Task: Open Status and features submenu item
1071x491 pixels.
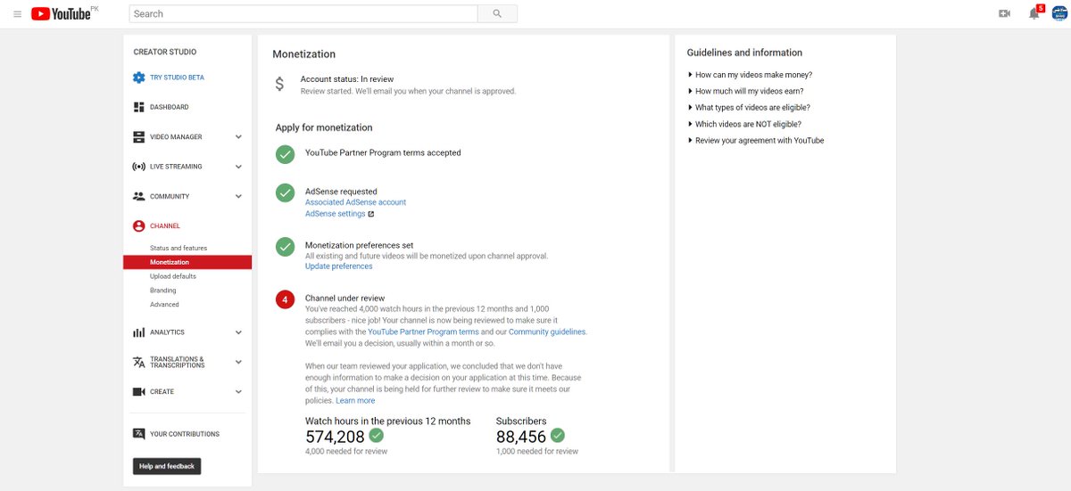Action: (178, 248)
